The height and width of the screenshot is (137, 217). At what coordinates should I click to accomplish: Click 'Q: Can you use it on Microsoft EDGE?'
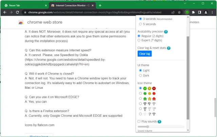[52, 97]
